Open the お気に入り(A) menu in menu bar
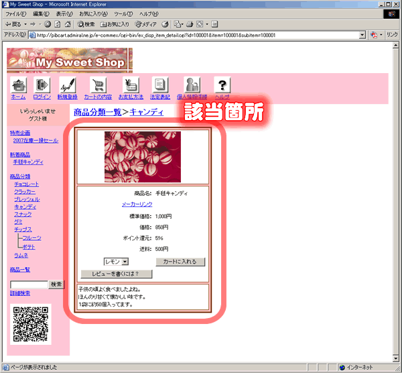This screenshot has width=402, height=373. (x=94, y=13)
